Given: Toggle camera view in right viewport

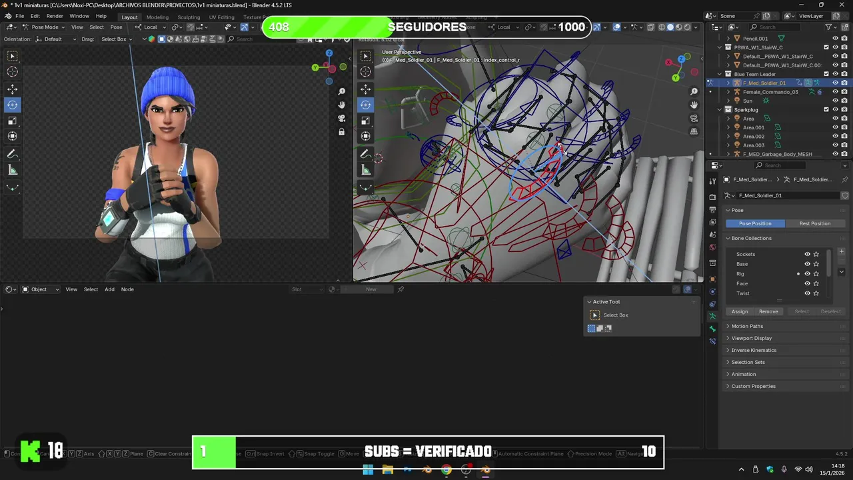Looking at the screenshot, I should [694, 119].
